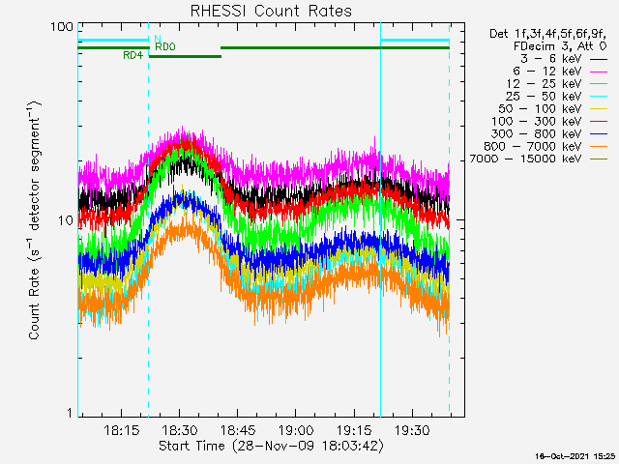
Task: Click the magenta line swatch for 6-12 keV
Action: [x=599, y=72]
